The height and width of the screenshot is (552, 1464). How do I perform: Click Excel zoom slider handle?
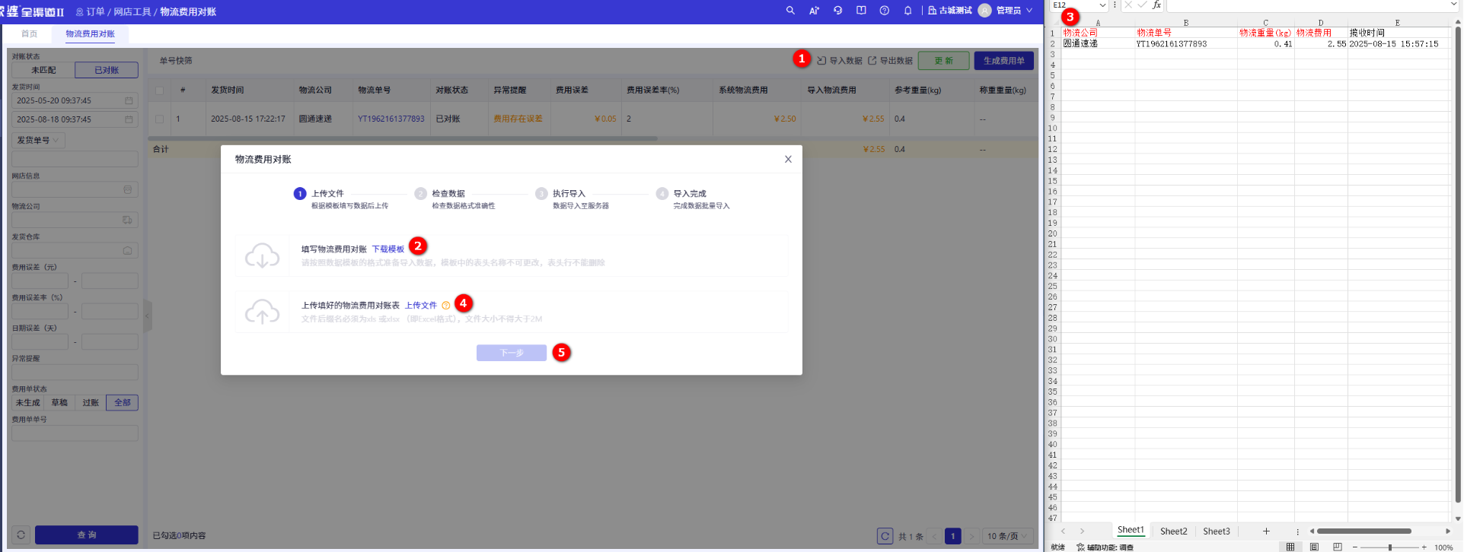click(x=1389, y=547)
